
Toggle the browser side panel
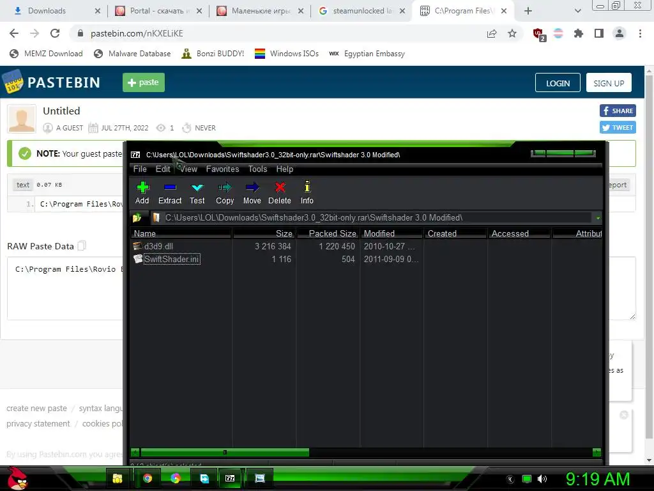pos(599,33)
